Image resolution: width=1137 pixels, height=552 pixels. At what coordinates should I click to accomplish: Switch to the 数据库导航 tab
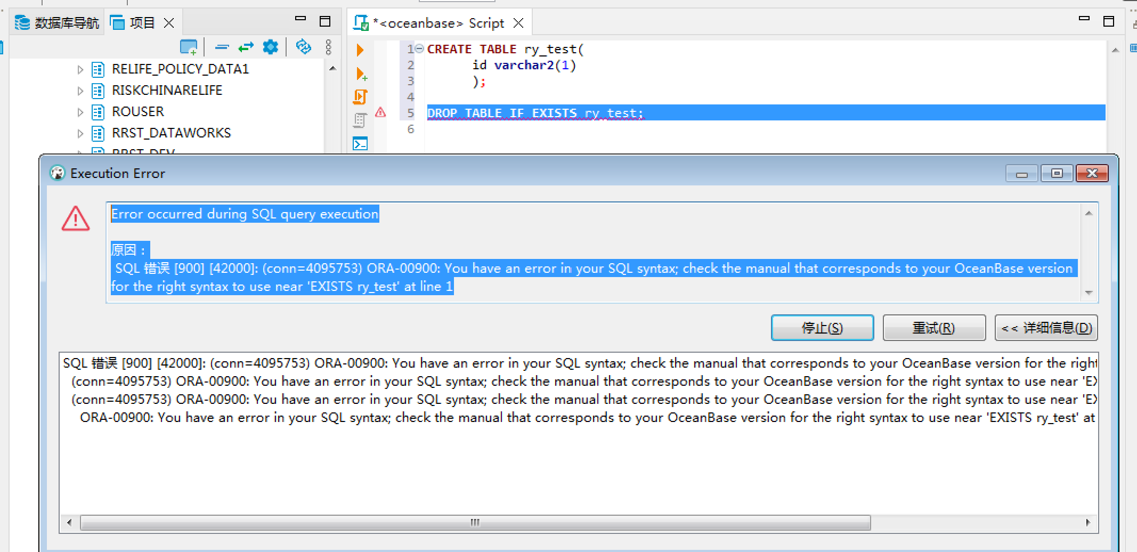click(57, 23)
